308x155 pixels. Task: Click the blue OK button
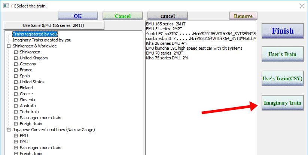click(x=77, y=16)
